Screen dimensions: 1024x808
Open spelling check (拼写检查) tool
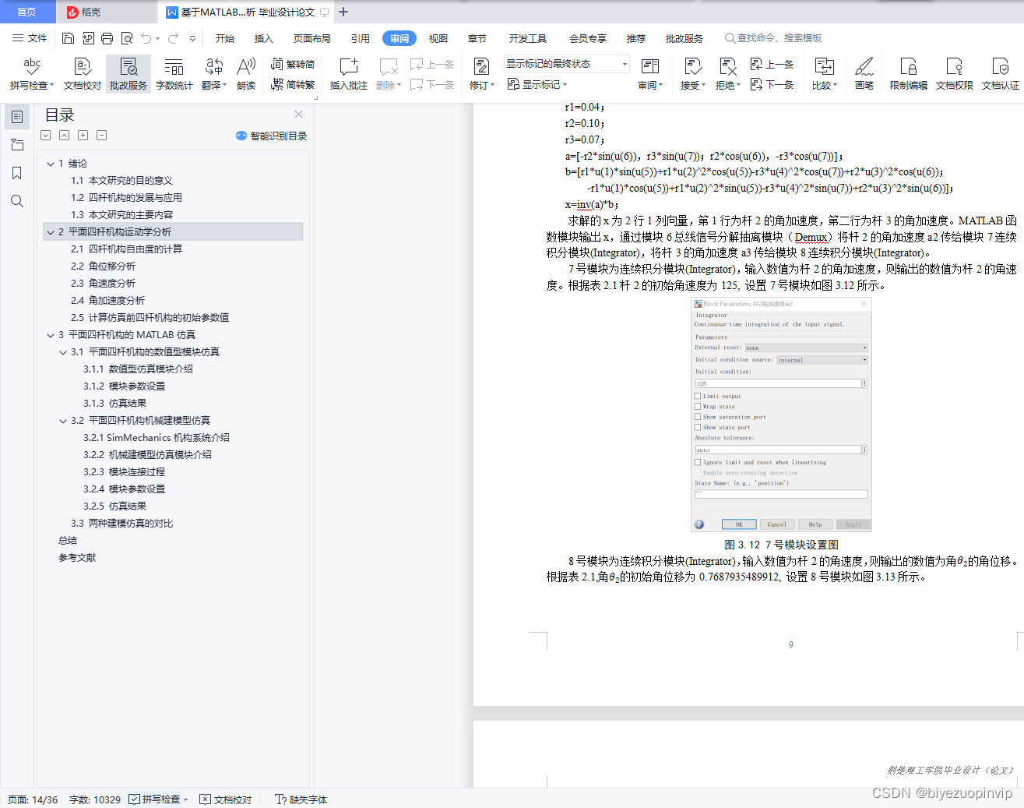(x=32, y=74)
